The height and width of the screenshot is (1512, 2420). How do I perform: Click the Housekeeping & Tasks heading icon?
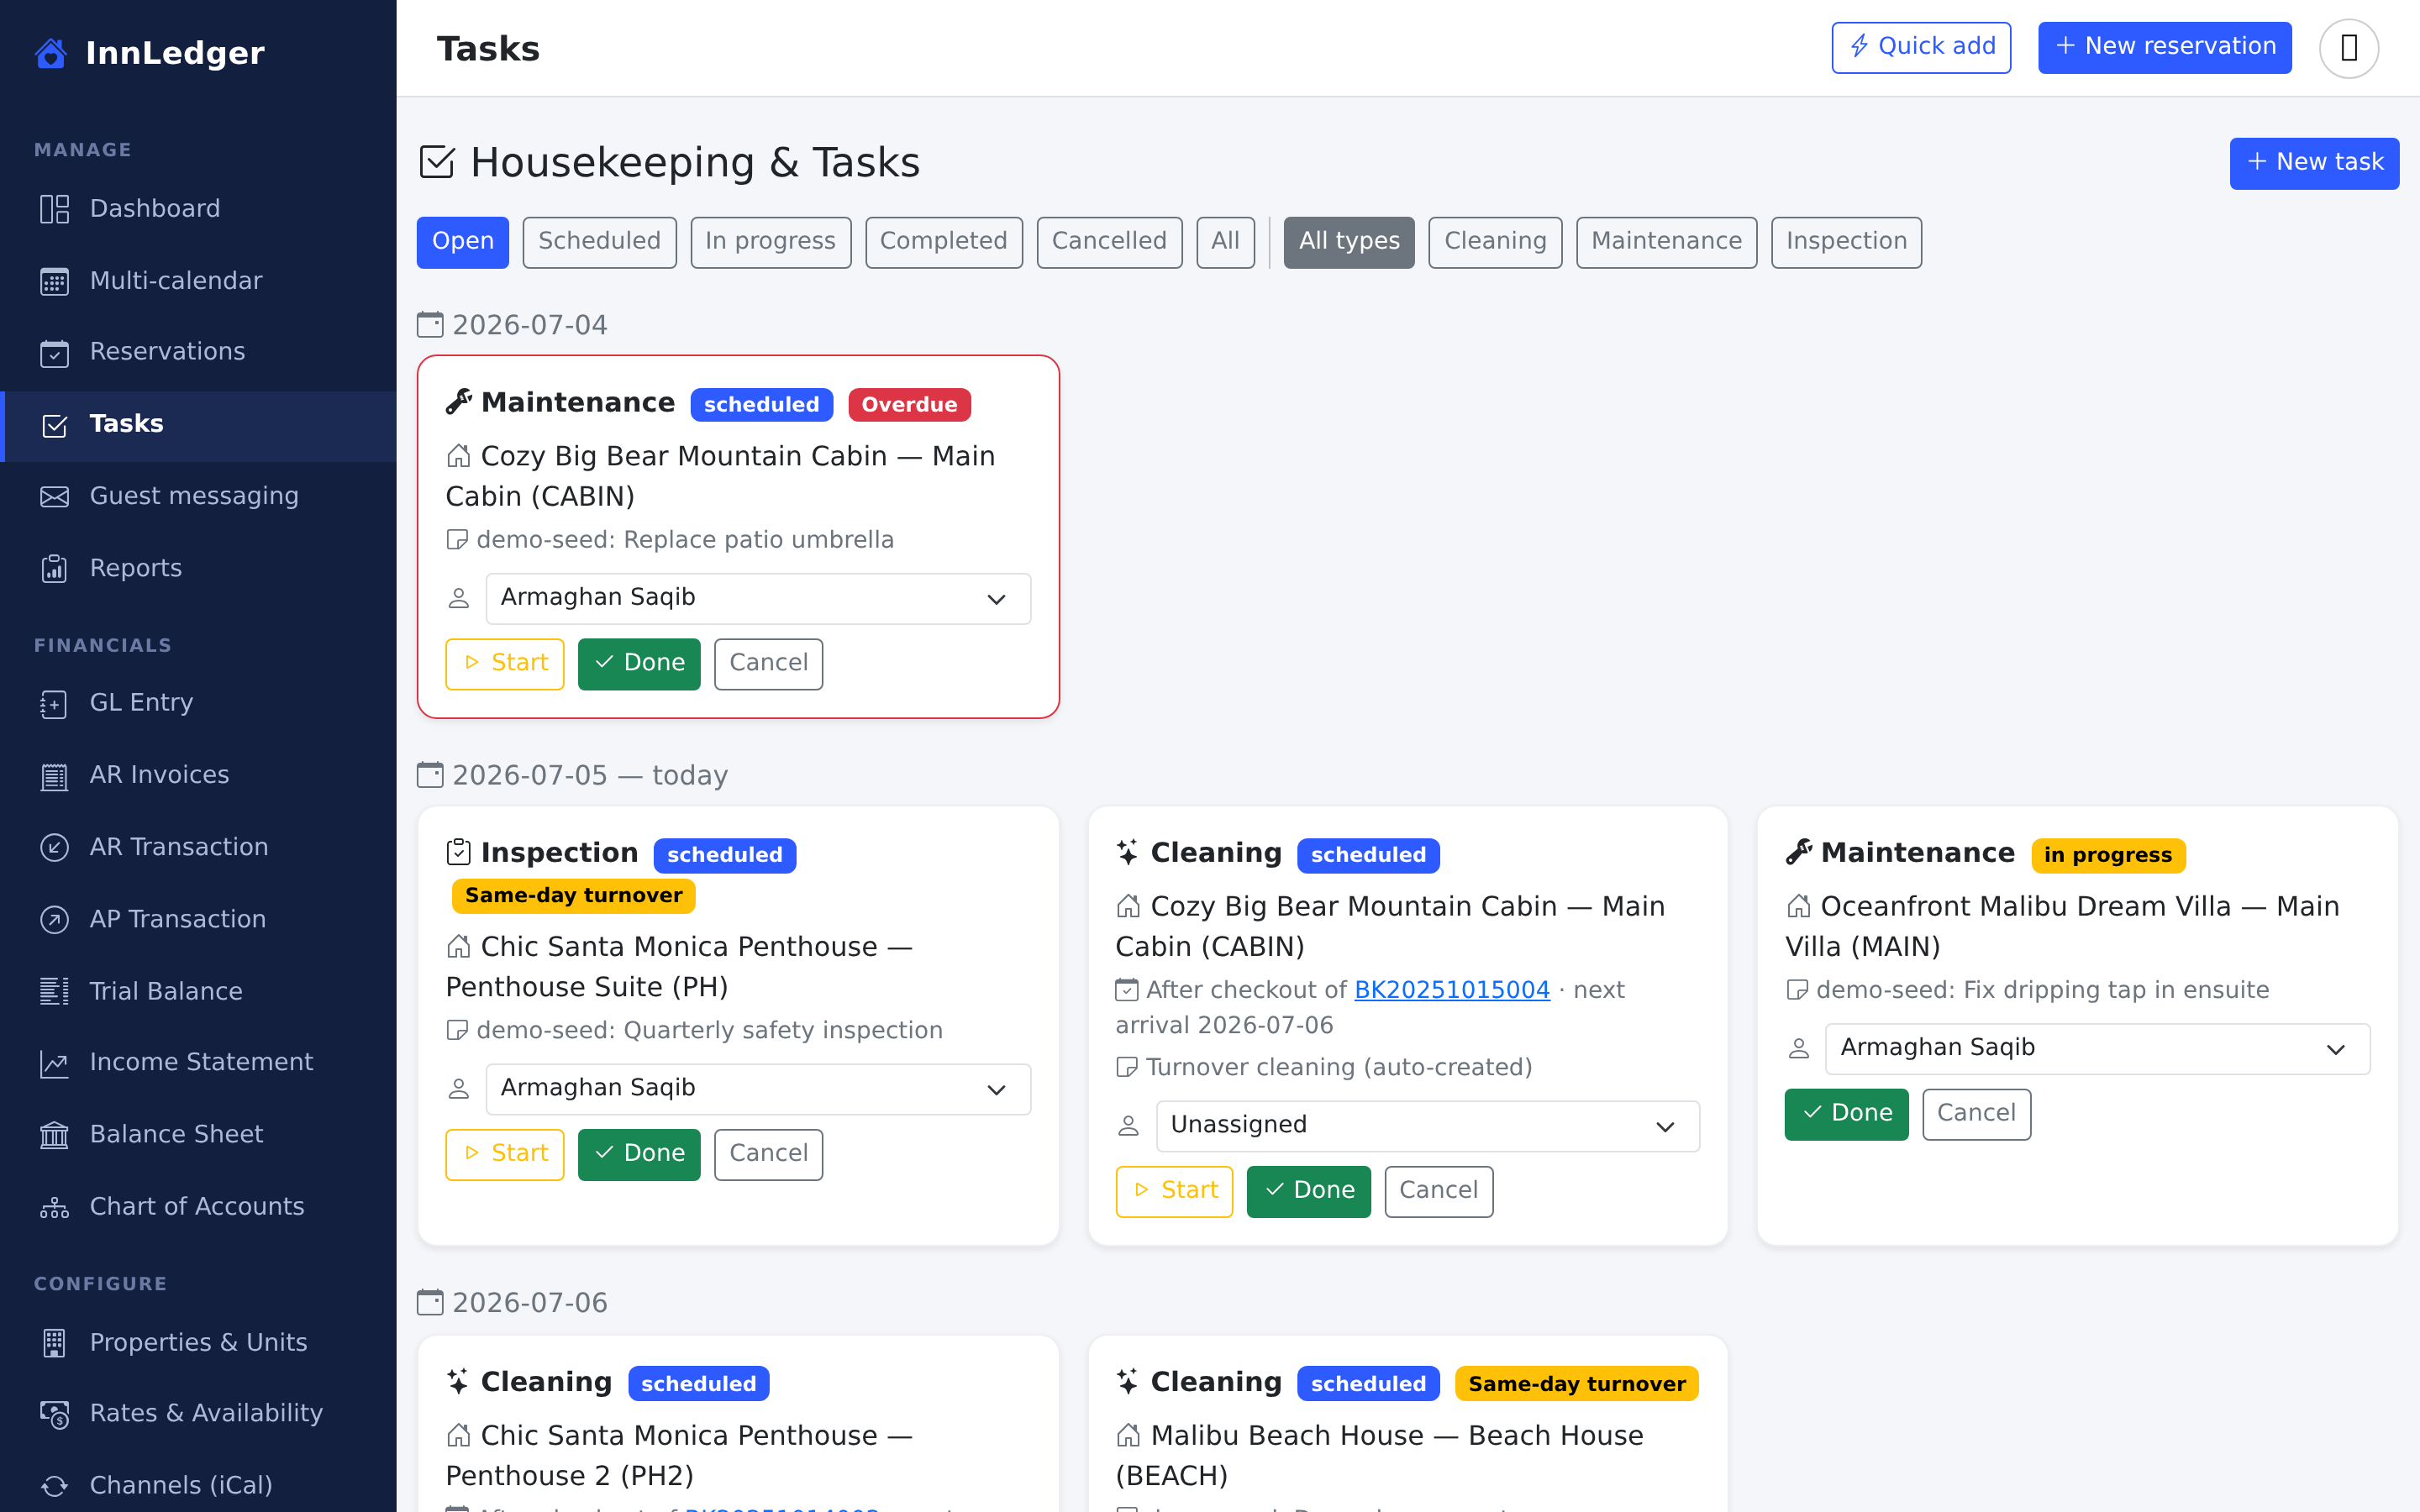point(437,162)
